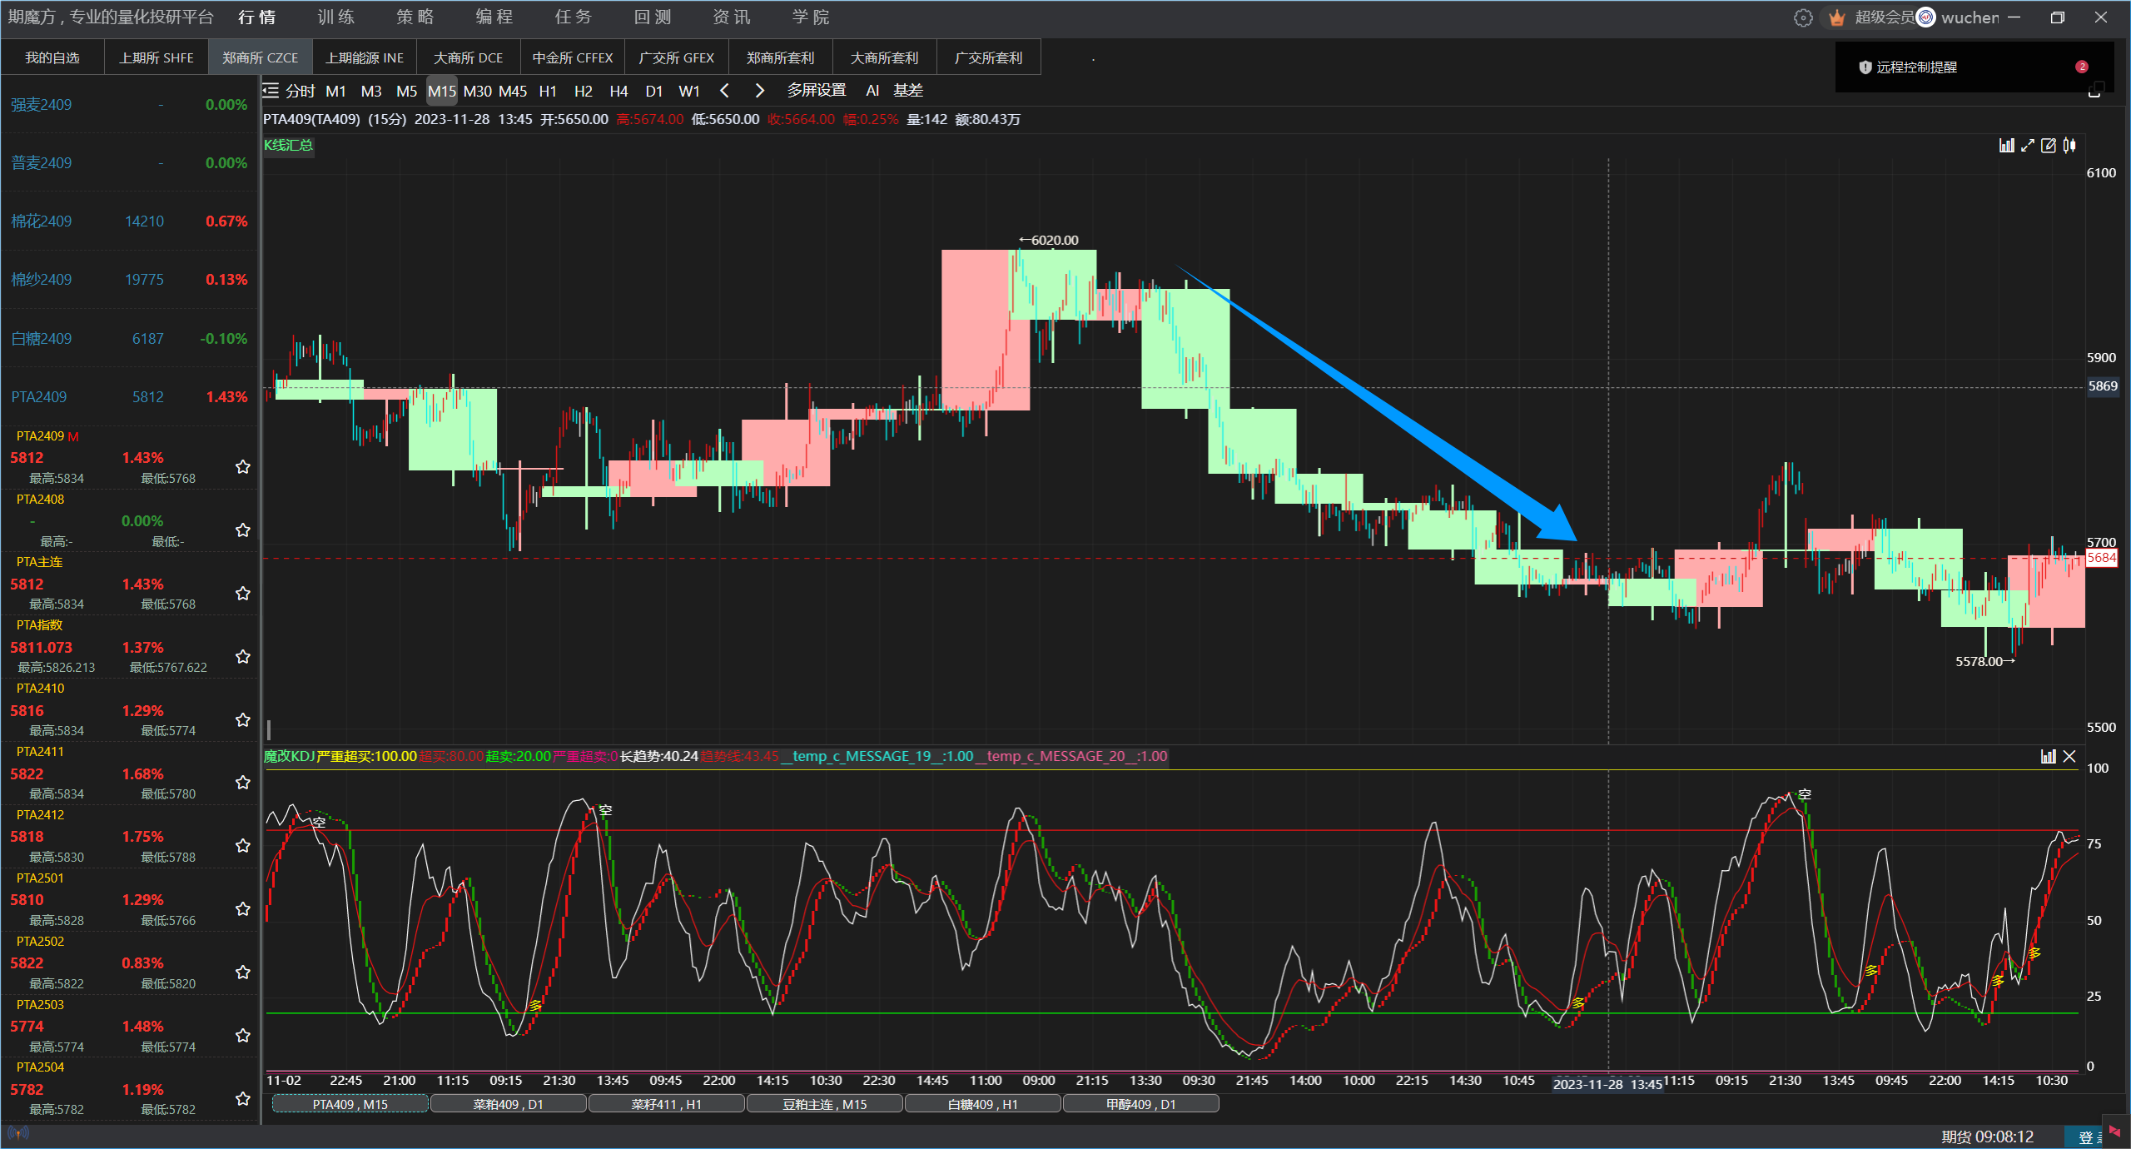The image size is (2131, 1149).
Task: Switch to the 大商所 DCE tab
Action: [468, 57]
